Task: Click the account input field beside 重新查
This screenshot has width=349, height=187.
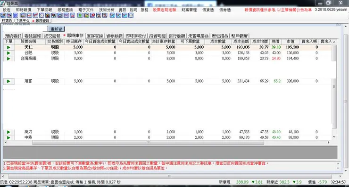Action: 25,29
